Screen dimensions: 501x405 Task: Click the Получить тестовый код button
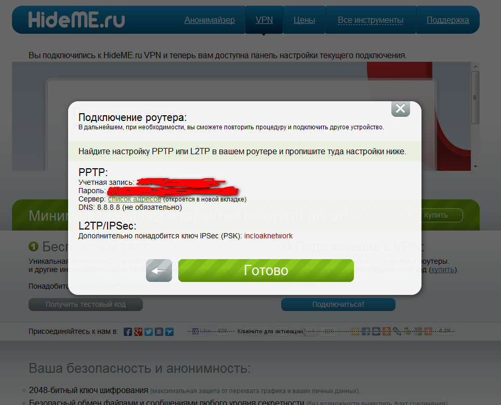pos(86,304)
